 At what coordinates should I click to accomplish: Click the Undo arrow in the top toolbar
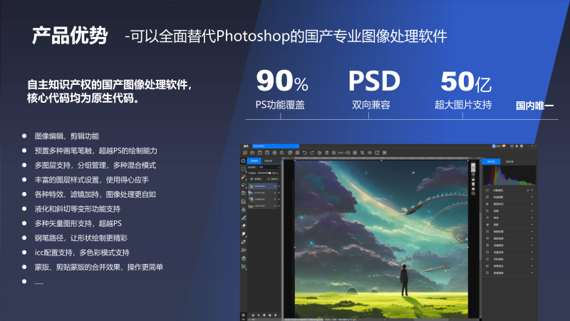point(305,153)
